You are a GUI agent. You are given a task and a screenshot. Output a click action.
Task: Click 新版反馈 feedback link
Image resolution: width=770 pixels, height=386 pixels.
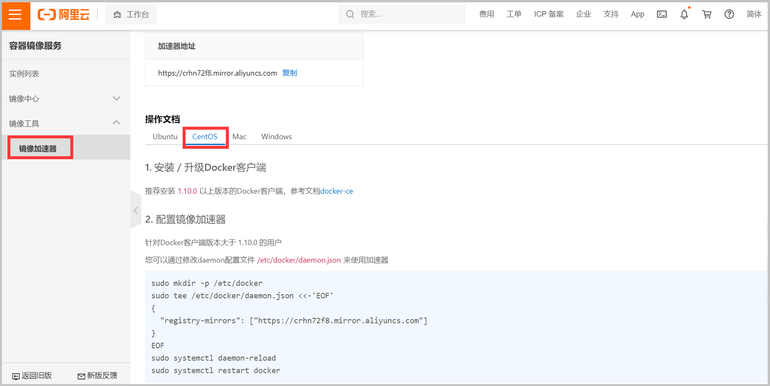pyautogui.click(x=102, y=376)
